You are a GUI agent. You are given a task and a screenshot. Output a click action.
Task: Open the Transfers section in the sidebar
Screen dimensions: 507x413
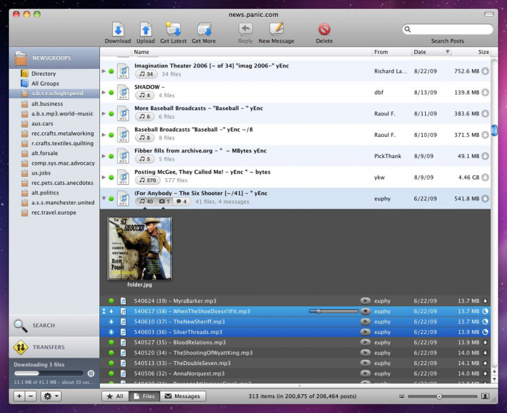49,347
